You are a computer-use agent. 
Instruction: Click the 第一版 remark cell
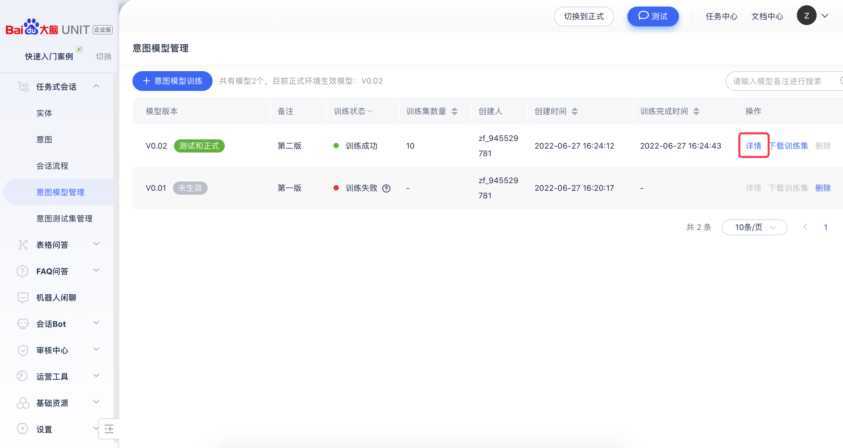coord(290,188)
